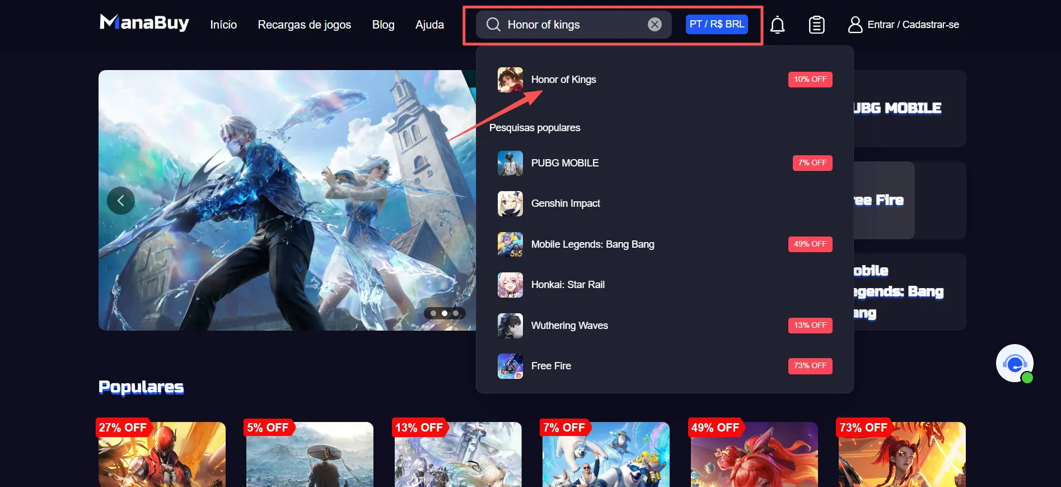Open the 13% OFF popular game card
Image resolution: width=1061 pixels, height=487 pixels.
coord(458,454)
